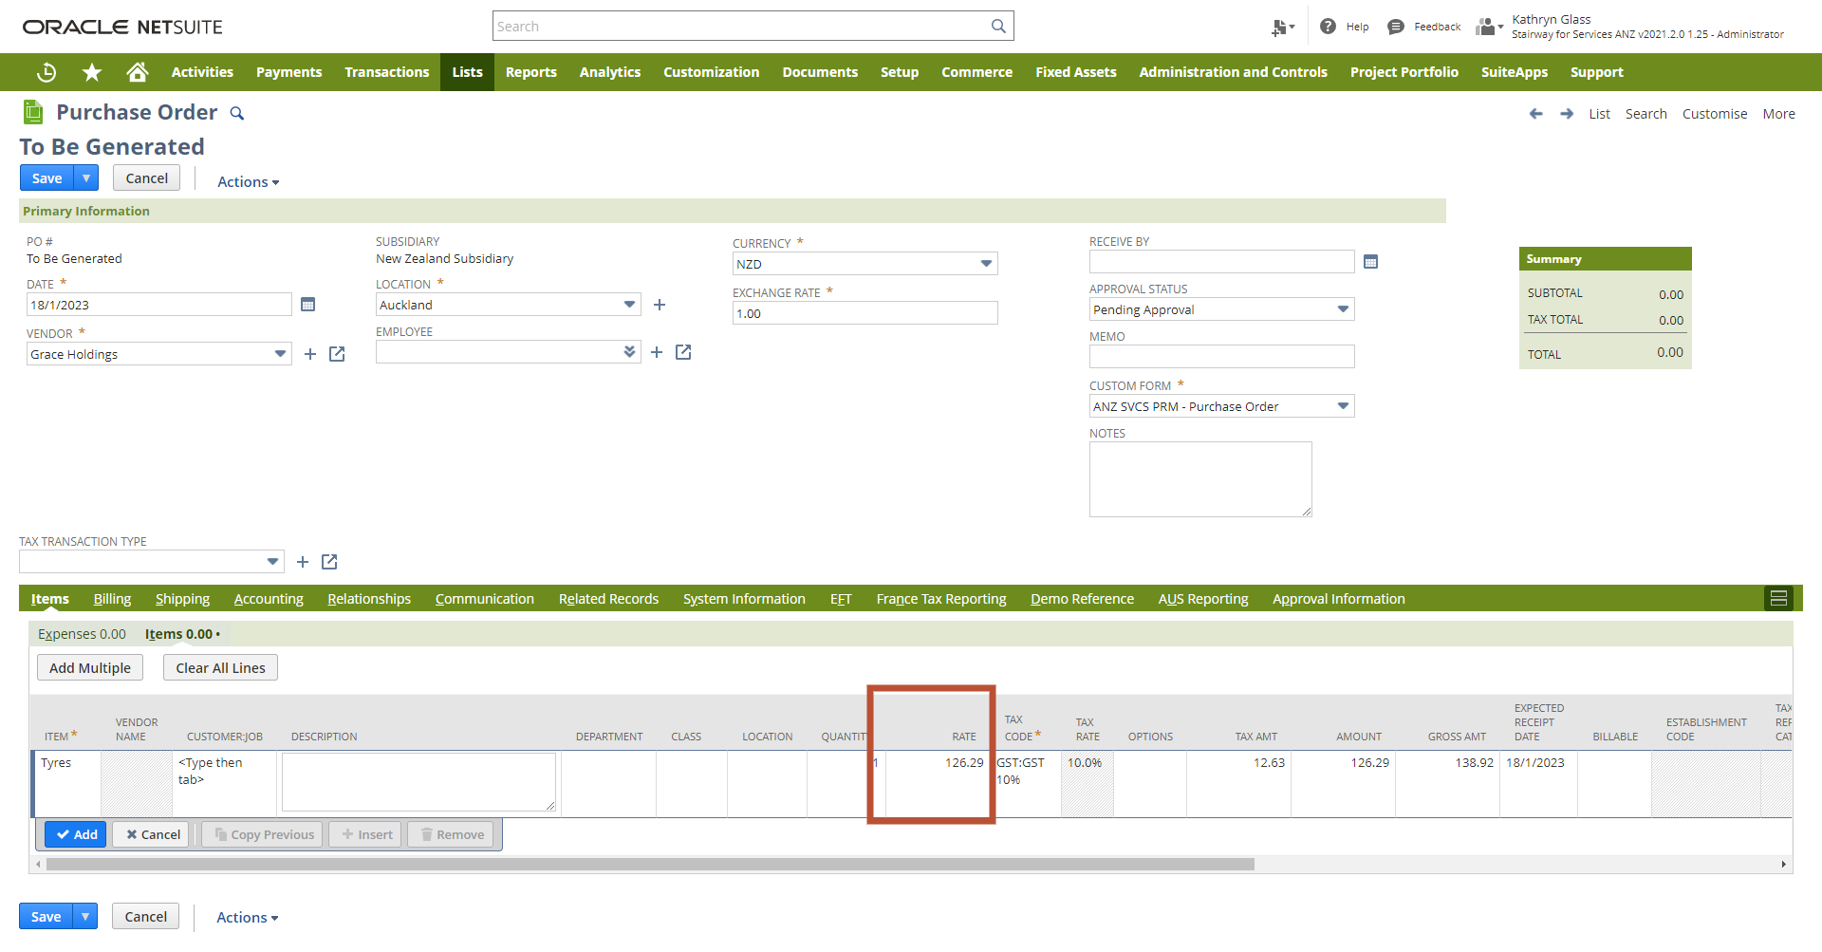Open the Shortcuts star icon
Viewport: 1822px width, 952px height.
tap(92, 72)
